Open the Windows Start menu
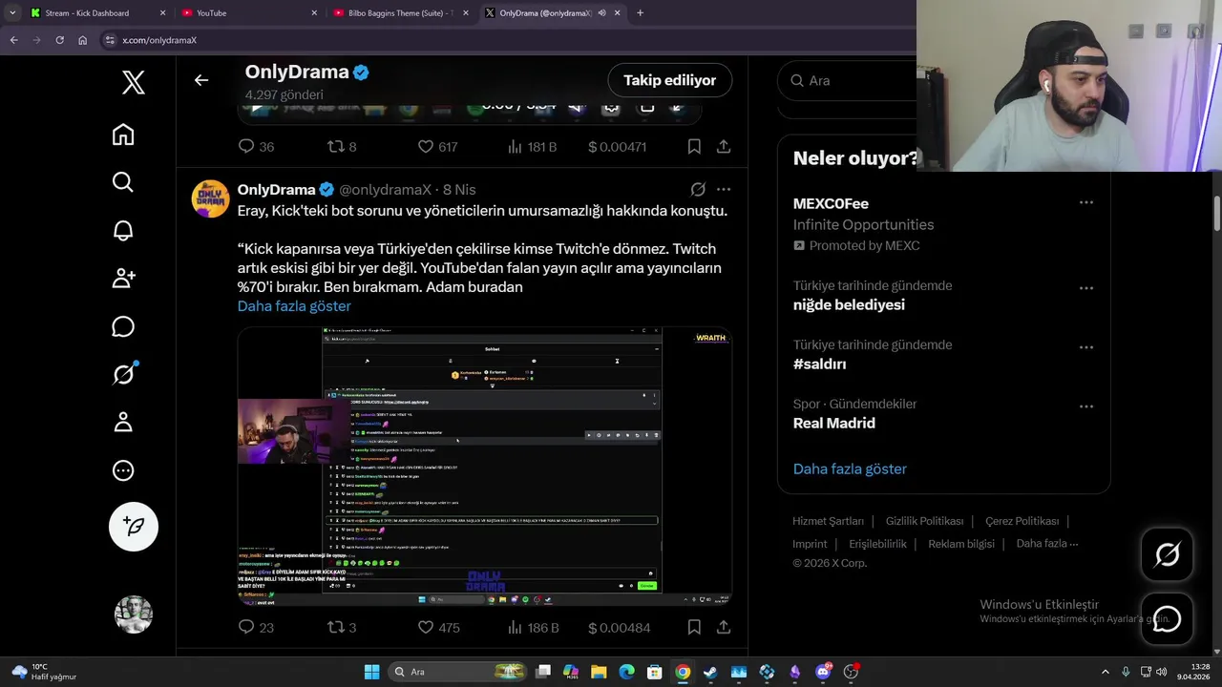Viewport: 1222px width, 687px height. tap(371, 672)
